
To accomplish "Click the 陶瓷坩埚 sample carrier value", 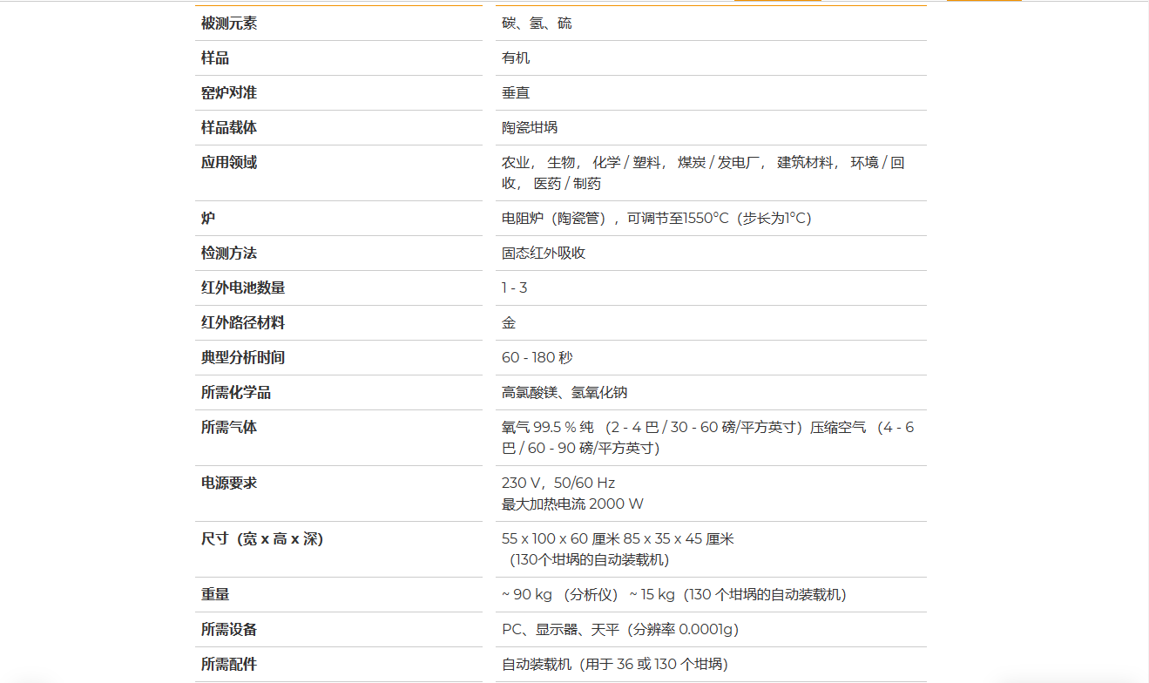I will 530,128.
